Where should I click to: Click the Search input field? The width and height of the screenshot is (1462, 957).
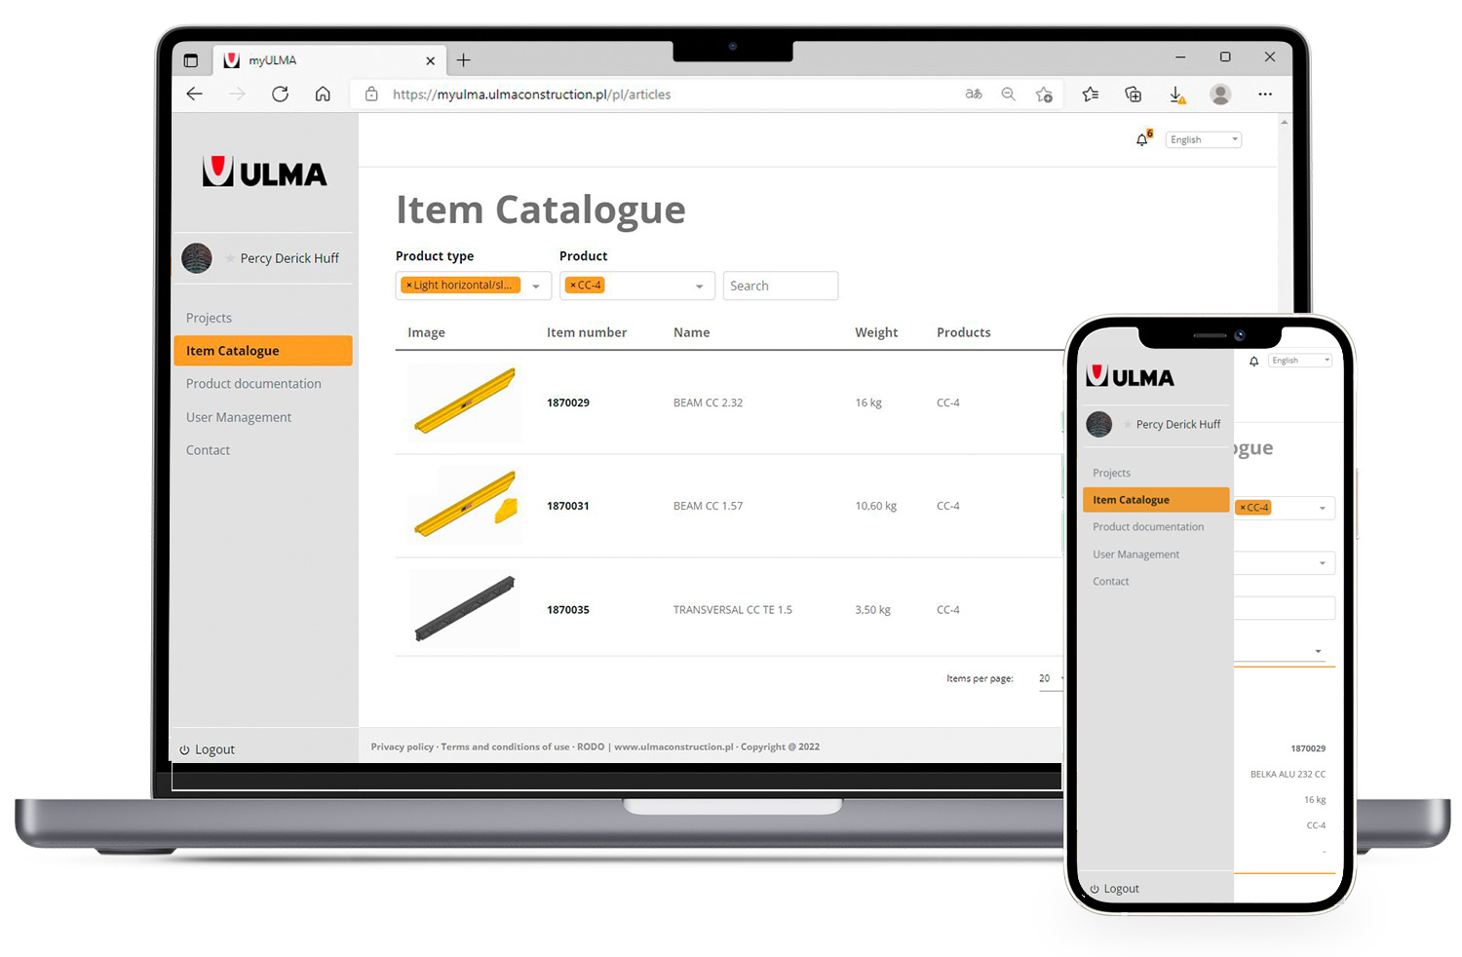pyautogui.click(x=781, y=286)
